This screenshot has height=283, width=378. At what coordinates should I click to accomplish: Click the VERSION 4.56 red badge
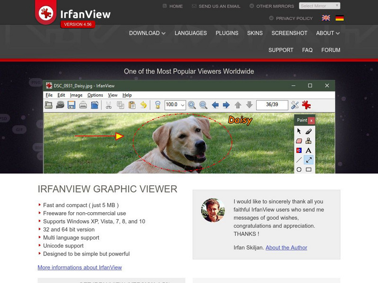pos(77,25)
